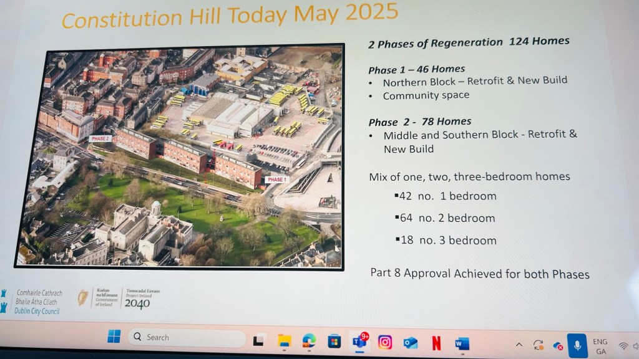639x359 pixels.
Task: Toggle the microphone tray button
Action: click(x=578, y=345)
